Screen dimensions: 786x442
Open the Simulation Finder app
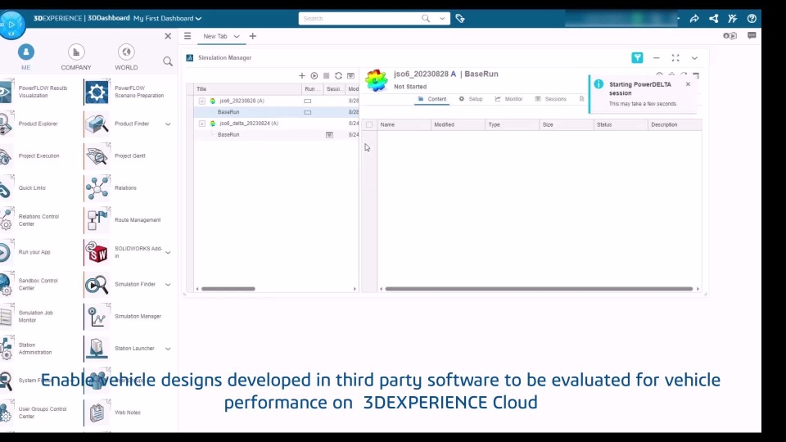(x=97, y=284)
